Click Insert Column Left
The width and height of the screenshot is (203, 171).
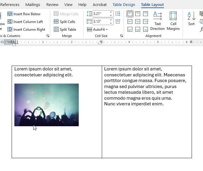[25, 22]
